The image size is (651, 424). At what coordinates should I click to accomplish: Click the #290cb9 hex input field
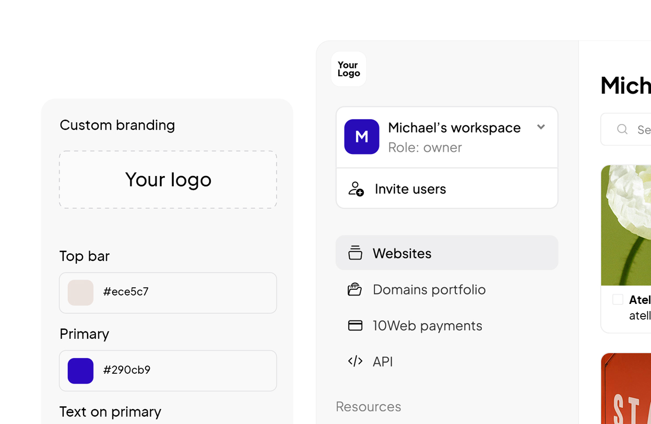(168, 371)
